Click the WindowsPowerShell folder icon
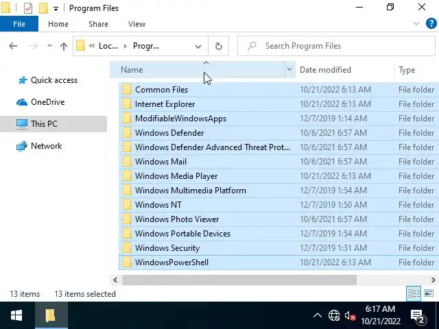Viewport: 439px width, 329px height. point(127,263)
